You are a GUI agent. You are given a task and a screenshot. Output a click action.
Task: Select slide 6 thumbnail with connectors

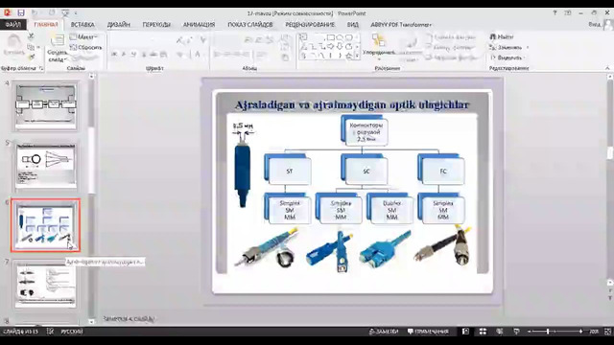tap(46, 225)
